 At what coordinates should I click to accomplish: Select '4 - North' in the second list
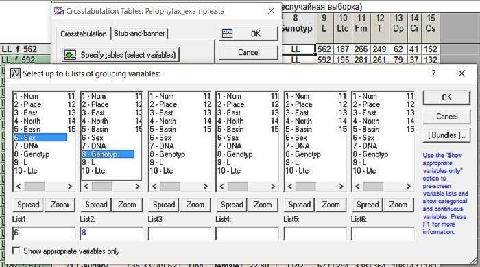coord(95,121)
